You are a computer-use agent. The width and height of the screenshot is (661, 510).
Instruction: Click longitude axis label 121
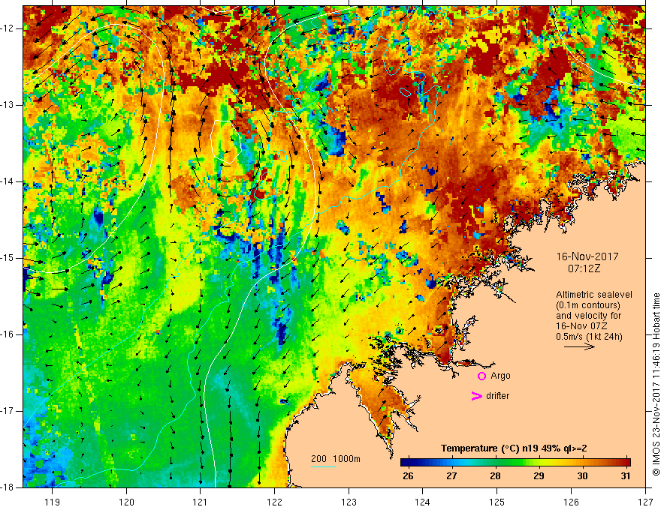[201, 502]
